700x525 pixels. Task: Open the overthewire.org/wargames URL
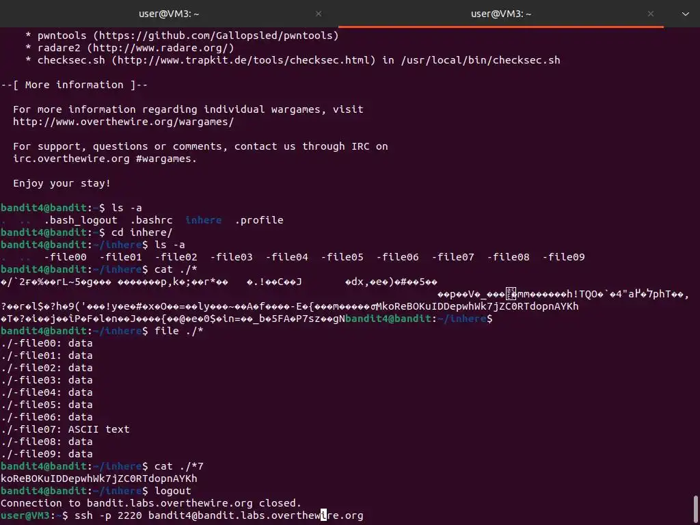click(x=123, y=122)
